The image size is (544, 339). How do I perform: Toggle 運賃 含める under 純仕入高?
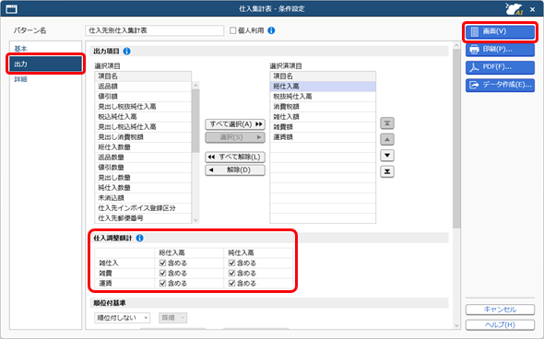[231, 283]
